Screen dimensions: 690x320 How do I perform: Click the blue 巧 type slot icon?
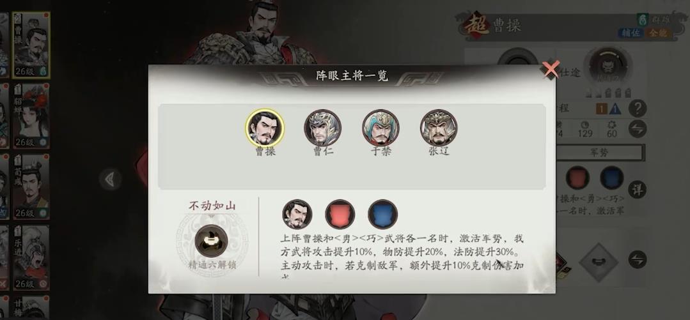pos(383,214)
